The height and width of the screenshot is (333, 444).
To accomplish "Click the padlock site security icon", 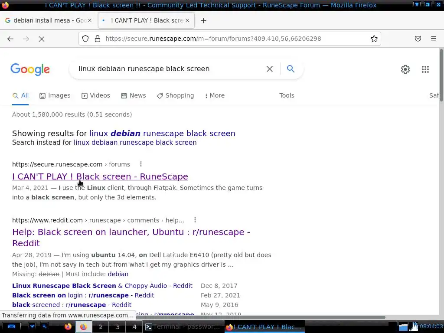I will click(x=98, y=39).
